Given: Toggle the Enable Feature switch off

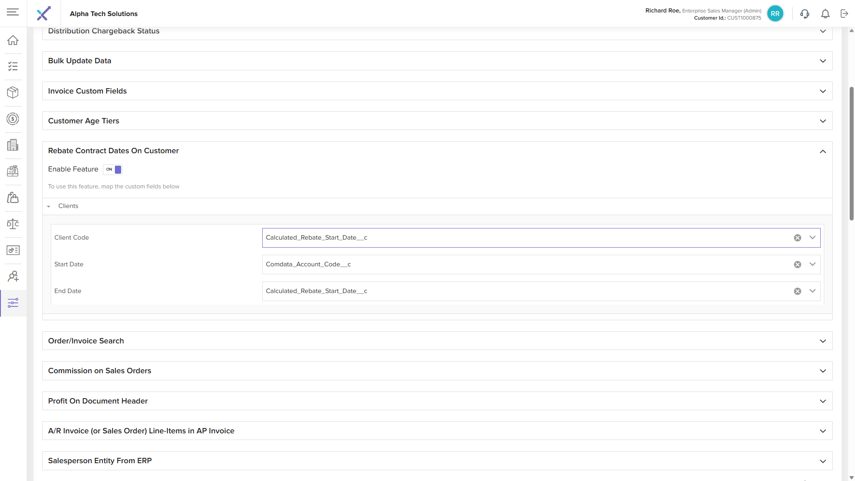Looking at the screenshot, I should 113,170.
